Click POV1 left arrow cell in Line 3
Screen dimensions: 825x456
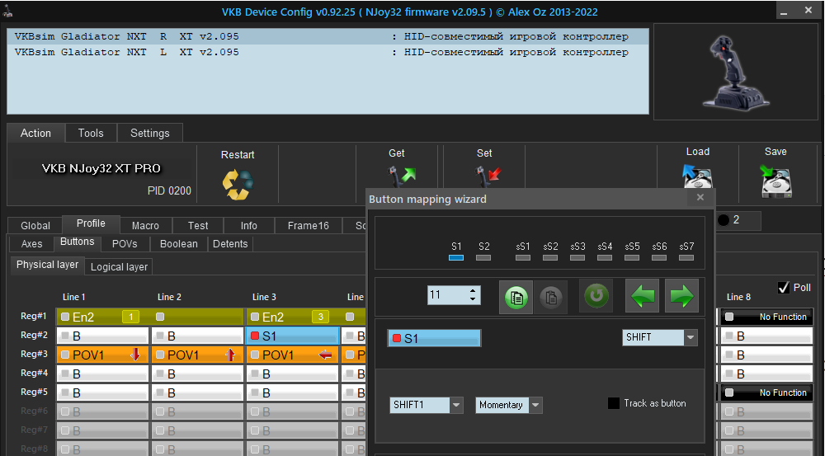292,355
